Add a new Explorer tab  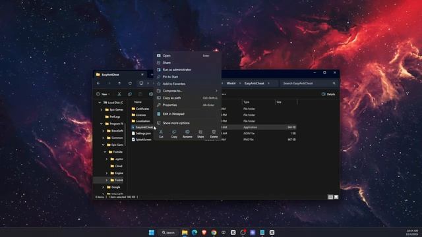[x=152, y=74]
